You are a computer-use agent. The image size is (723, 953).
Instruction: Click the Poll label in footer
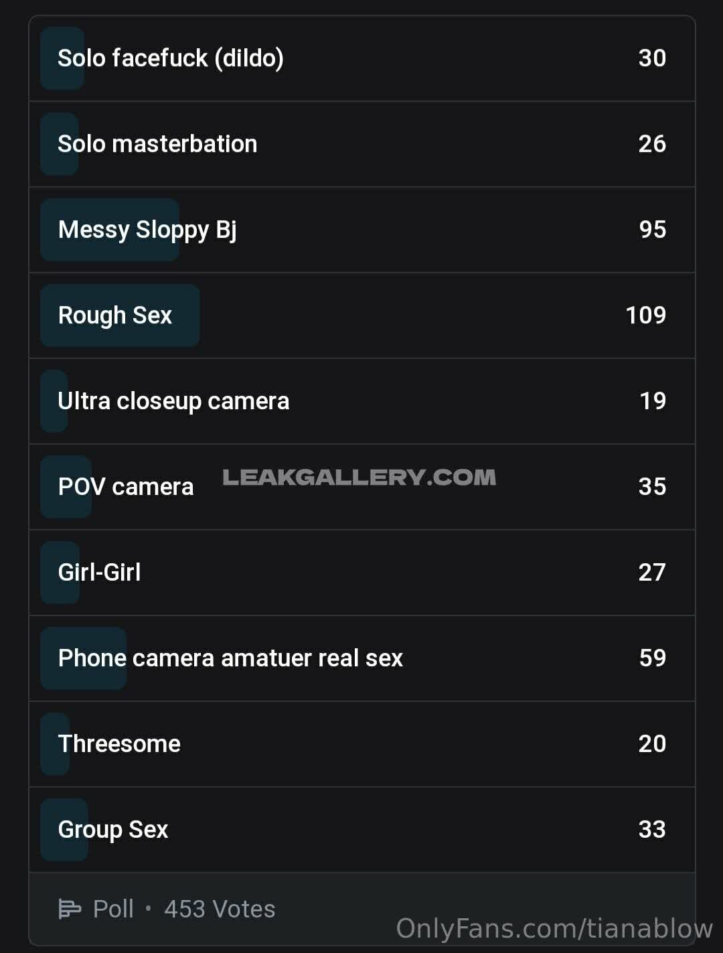coord(113,909)
